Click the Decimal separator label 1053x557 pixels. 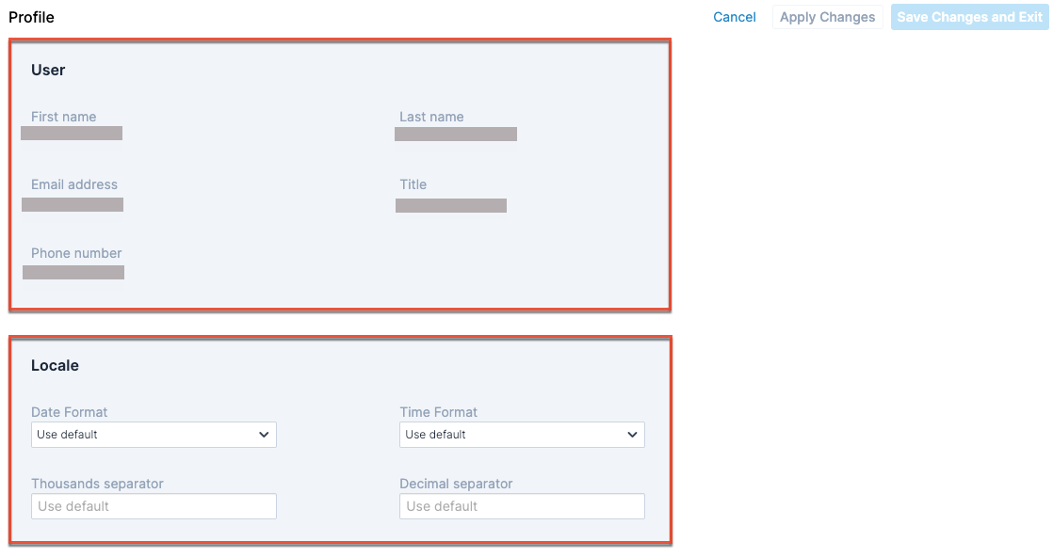[x=456, y=484]
